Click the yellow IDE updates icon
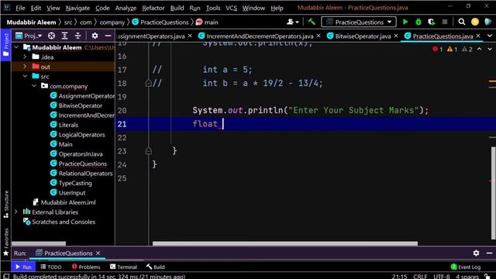Viewport: 496px width, 279px height. tap(475, 22)
